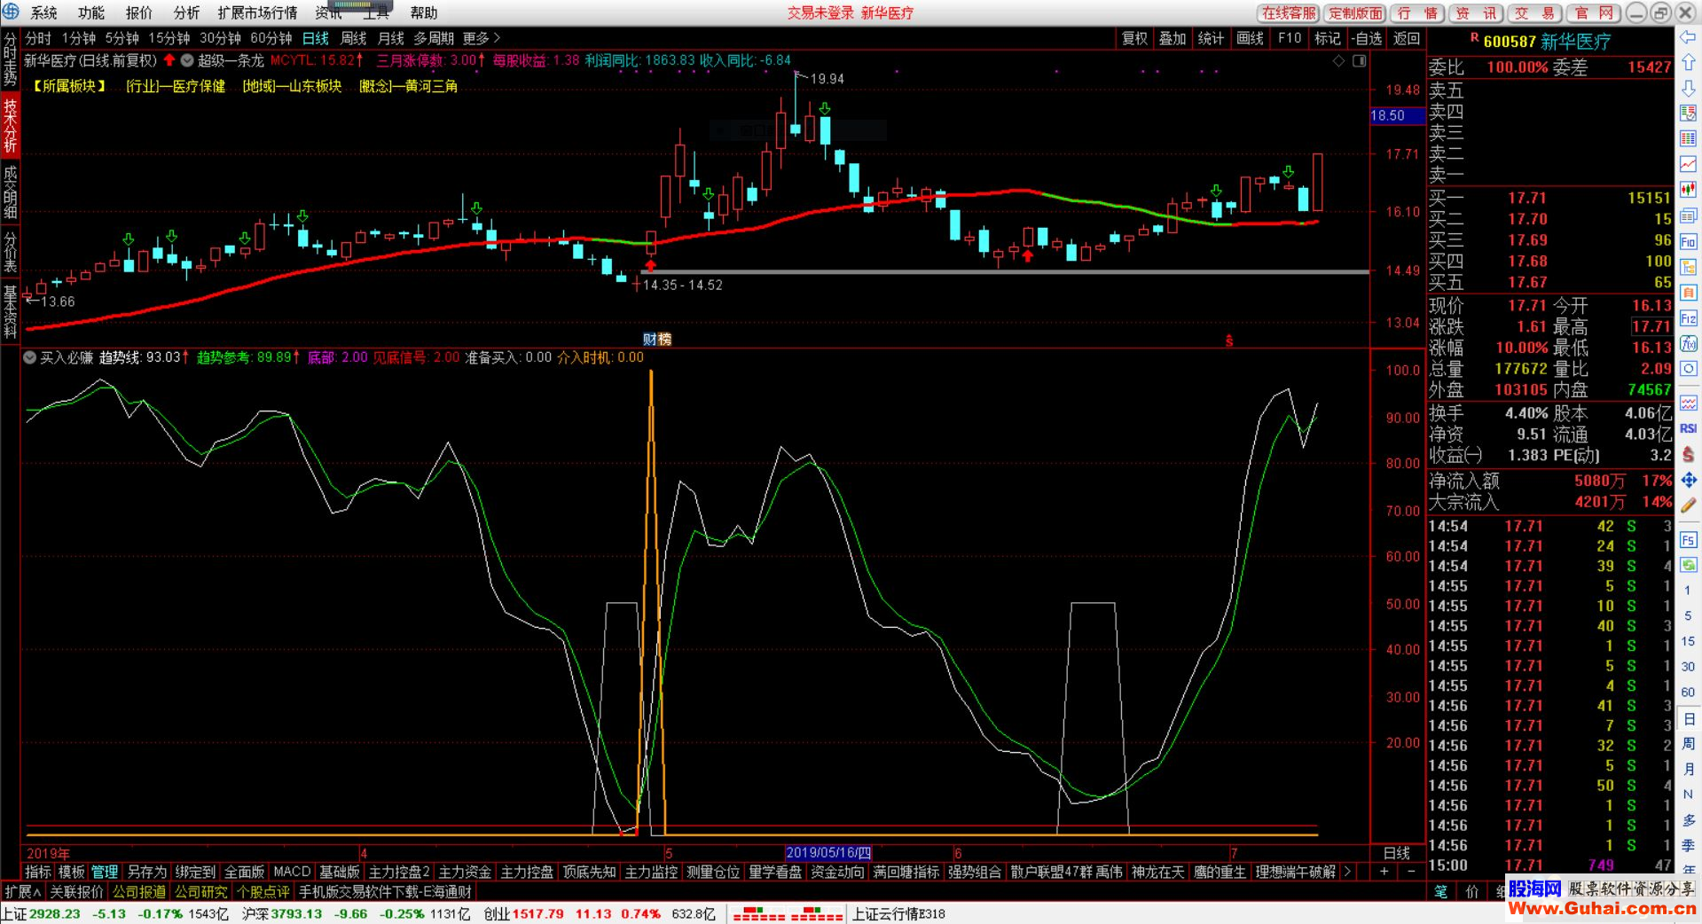Click the 公司报道 tab at bottom
Viewport: 1702px width, 924px height.
click(x=139, y=891)
